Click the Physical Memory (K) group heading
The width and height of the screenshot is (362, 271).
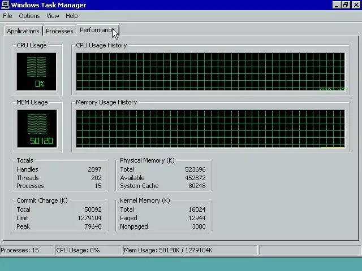pos(147,160)
